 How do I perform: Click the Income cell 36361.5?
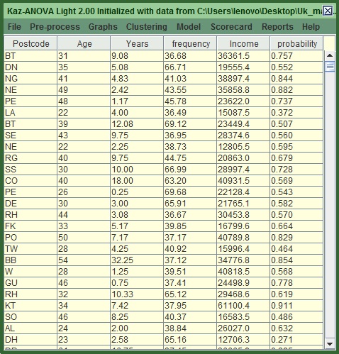pos(243,56)
